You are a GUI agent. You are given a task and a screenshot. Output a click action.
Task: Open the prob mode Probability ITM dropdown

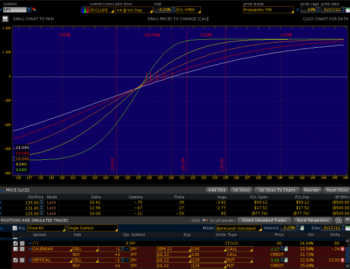(x=265, y=10)
